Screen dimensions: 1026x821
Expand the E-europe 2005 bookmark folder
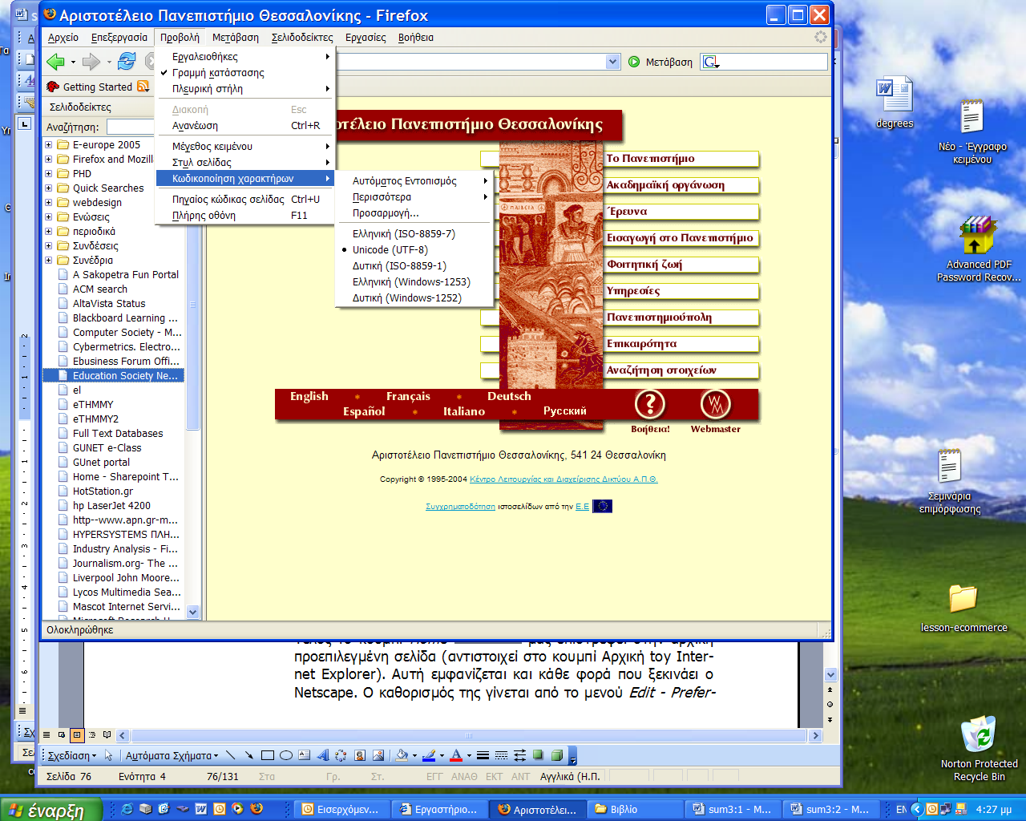(x=49, y=145)
